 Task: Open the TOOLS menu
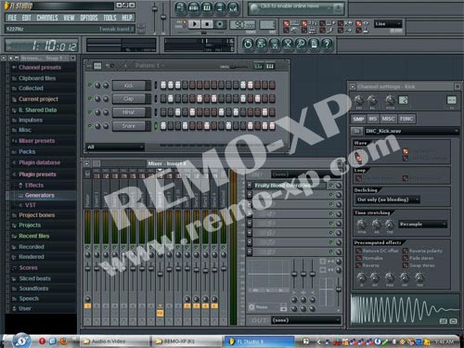point(110,18)
